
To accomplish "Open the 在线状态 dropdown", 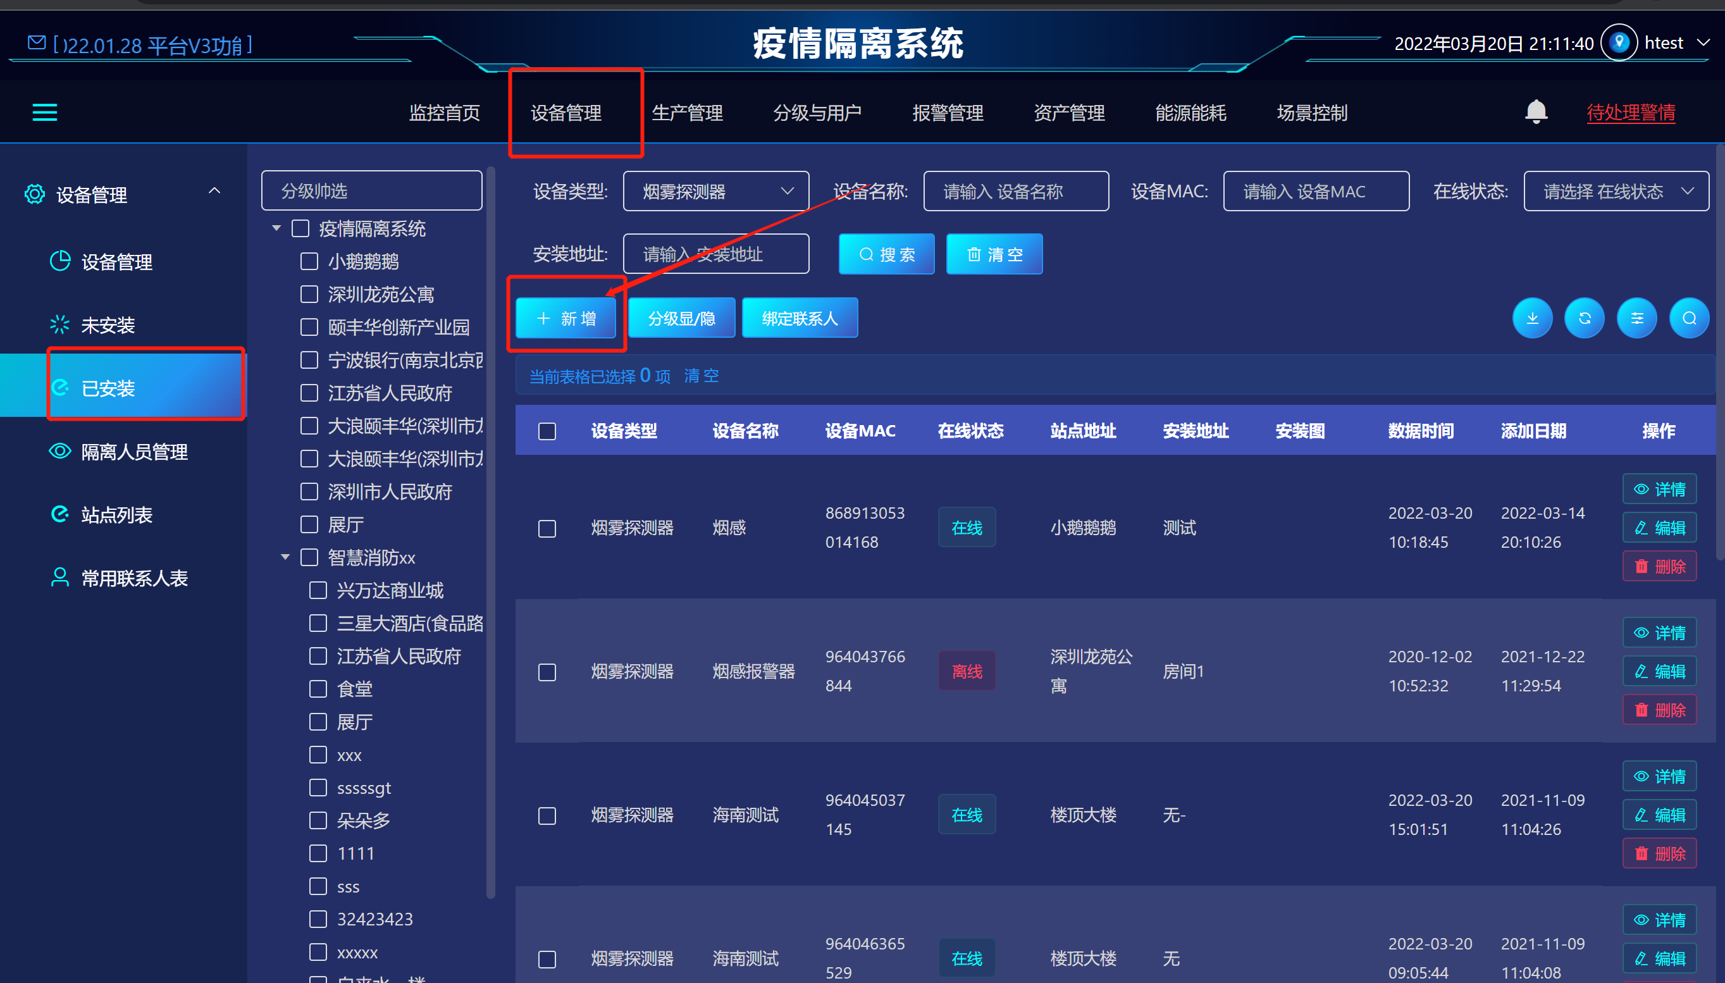I will point(1616,192).
